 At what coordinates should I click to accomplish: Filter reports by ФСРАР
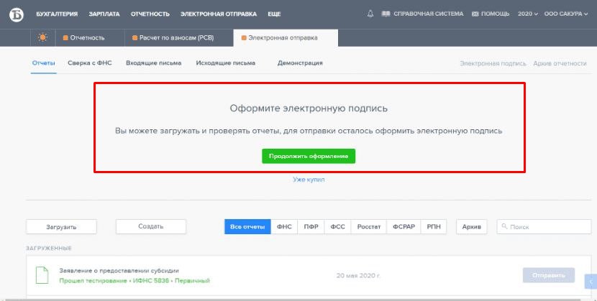point(404,226)
